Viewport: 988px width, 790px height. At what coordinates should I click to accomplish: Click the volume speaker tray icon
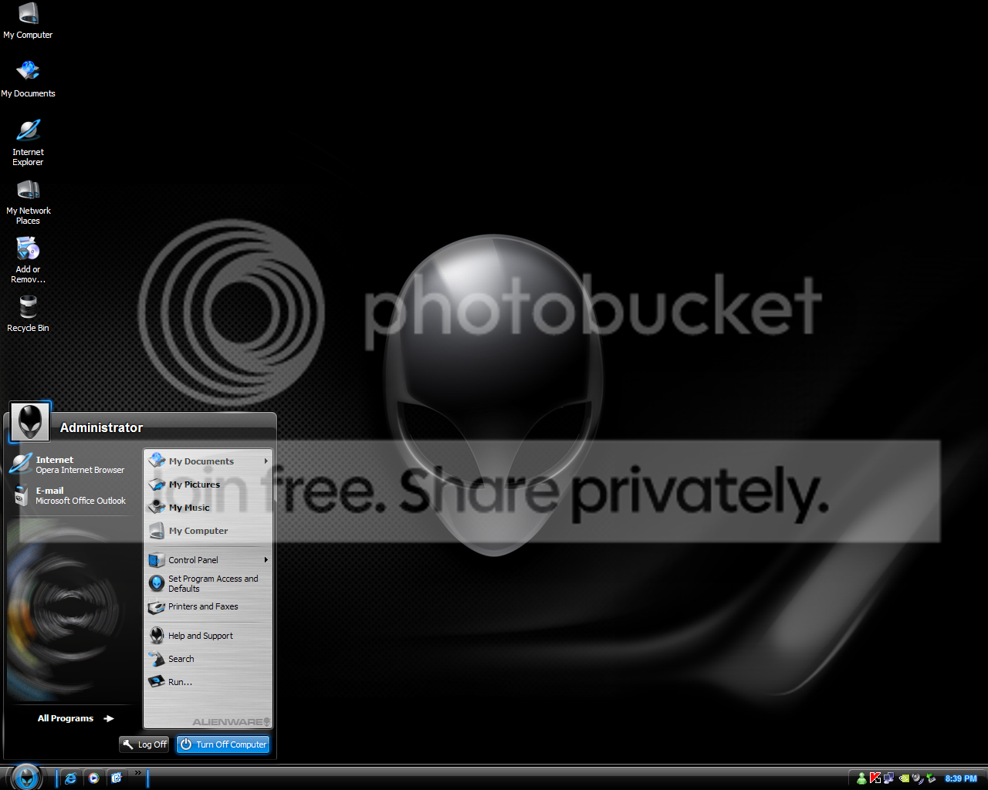[917, 778]
